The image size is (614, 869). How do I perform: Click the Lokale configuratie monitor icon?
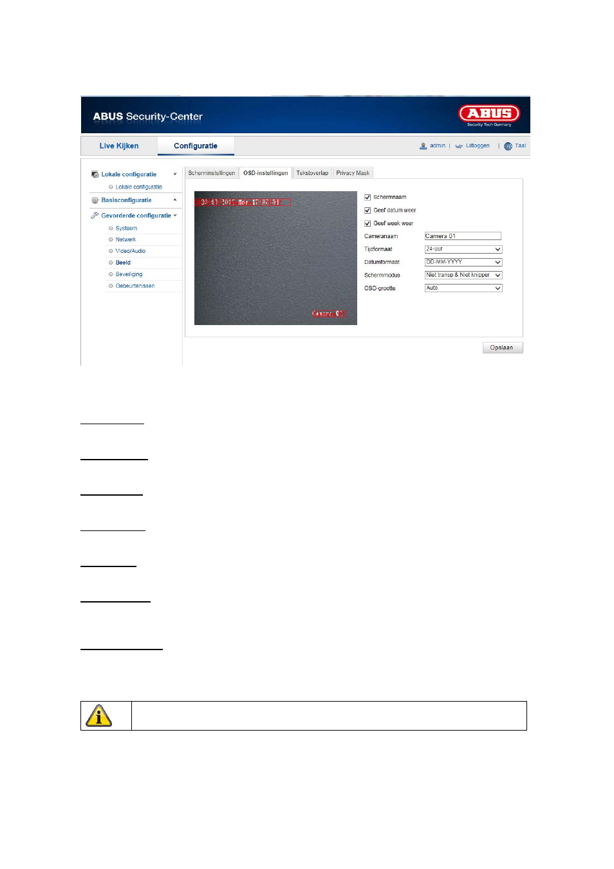[x=95, y=174]
